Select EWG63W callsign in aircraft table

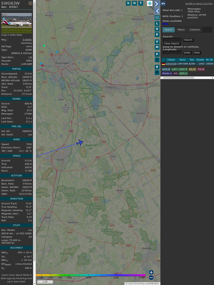click(x=171, y=64)
